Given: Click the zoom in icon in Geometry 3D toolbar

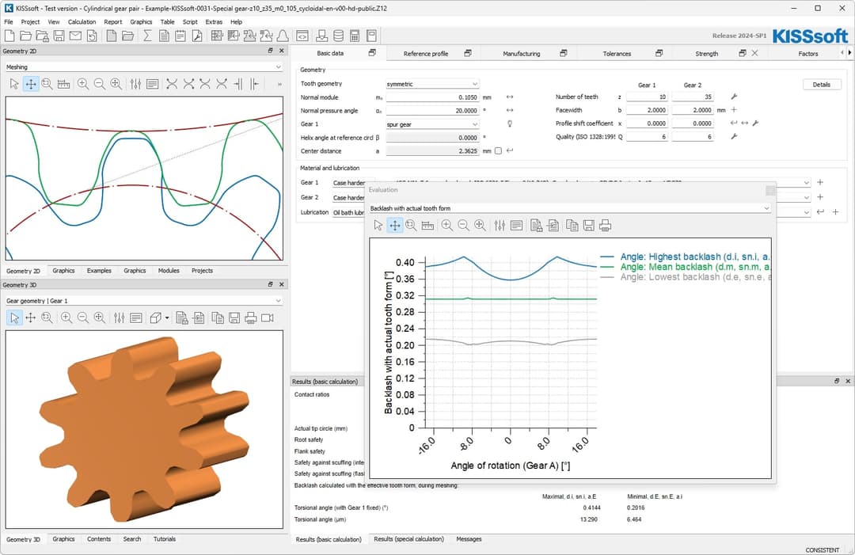Looking at the screenshot, I should [66, 317].
